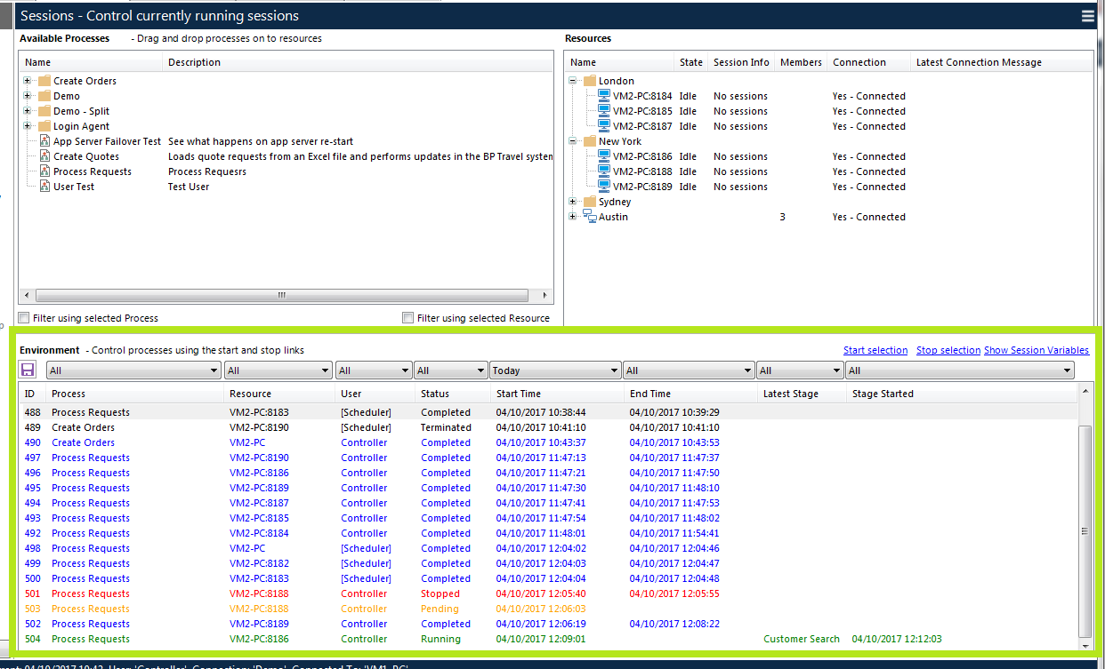This screenshot has width=1105, height=669.
Task: Click the horizontal scrollbar in Available Processes
Action: pyautogui.click(x=280, y=295)
